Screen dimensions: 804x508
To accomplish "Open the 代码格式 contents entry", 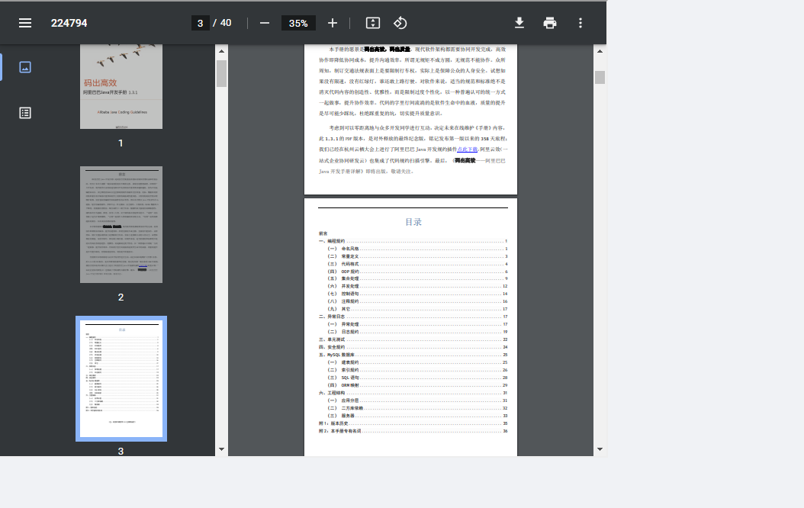I will tap(416, 264).
